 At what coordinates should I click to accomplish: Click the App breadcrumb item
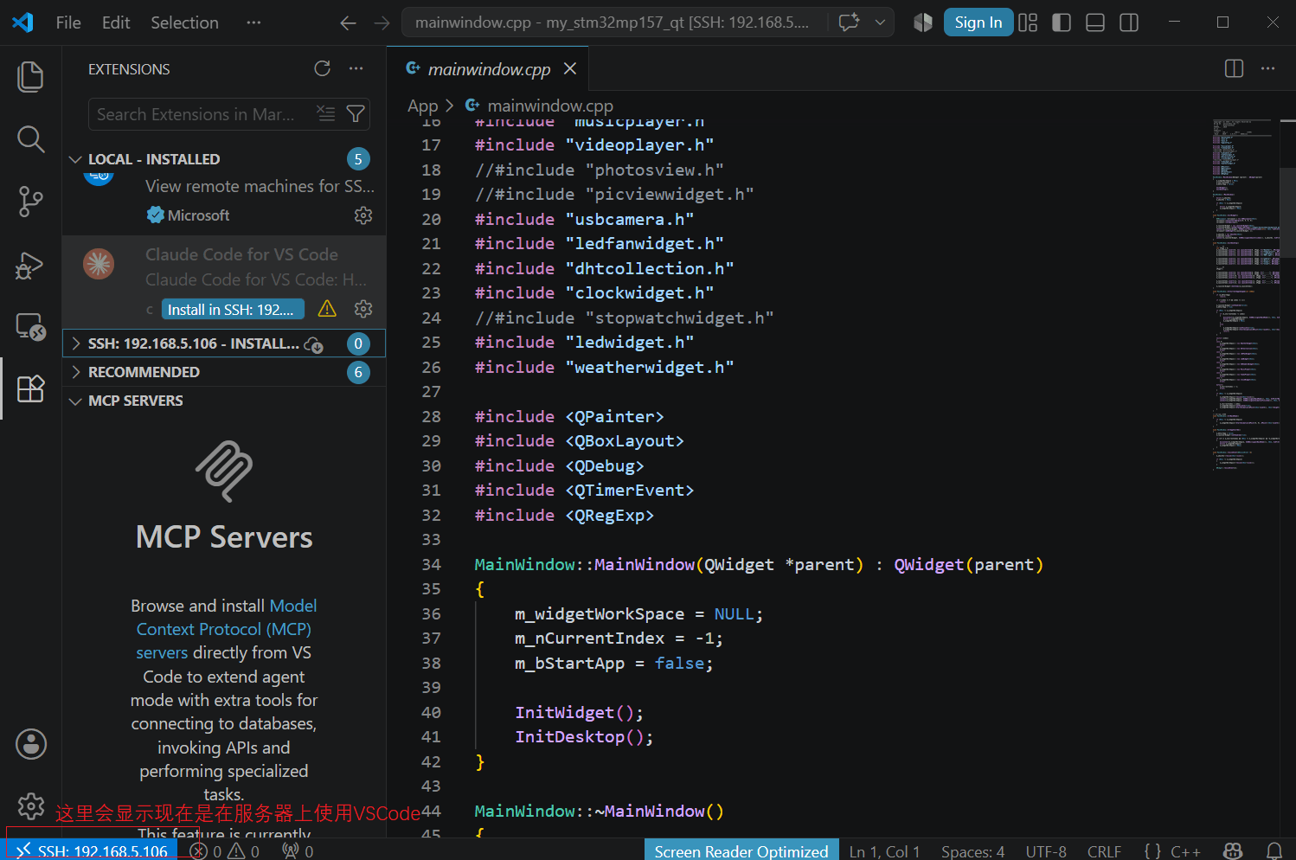pyautogui.click(x=423, y=106)
